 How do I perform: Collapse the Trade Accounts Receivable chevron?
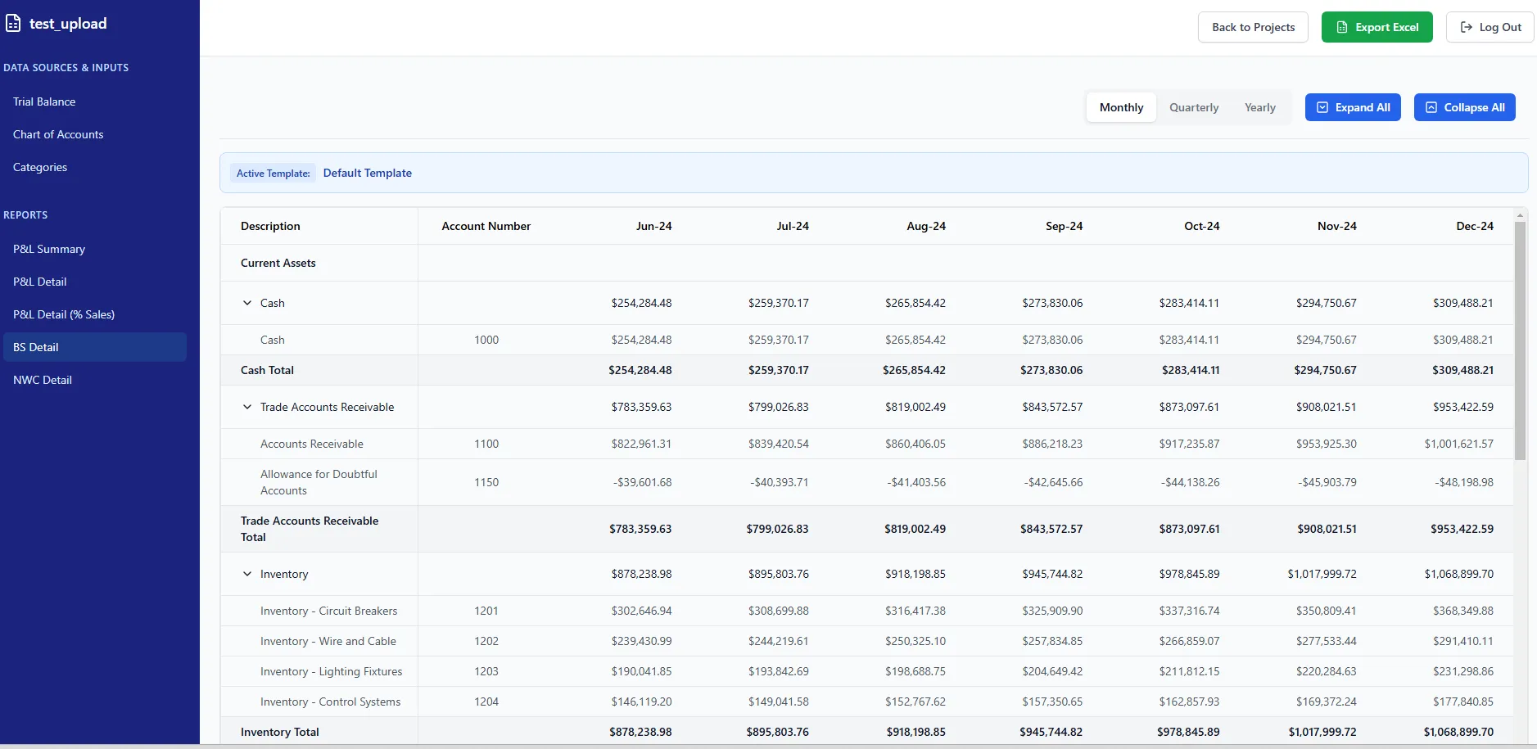(x=247, y=407)
